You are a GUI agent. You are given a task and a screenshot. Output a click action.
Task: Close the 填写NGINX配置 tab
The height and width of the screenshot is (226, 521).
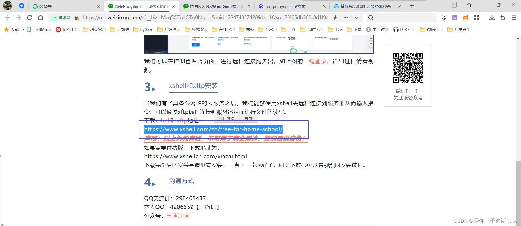pyautogui.click(x=249, y=6)
